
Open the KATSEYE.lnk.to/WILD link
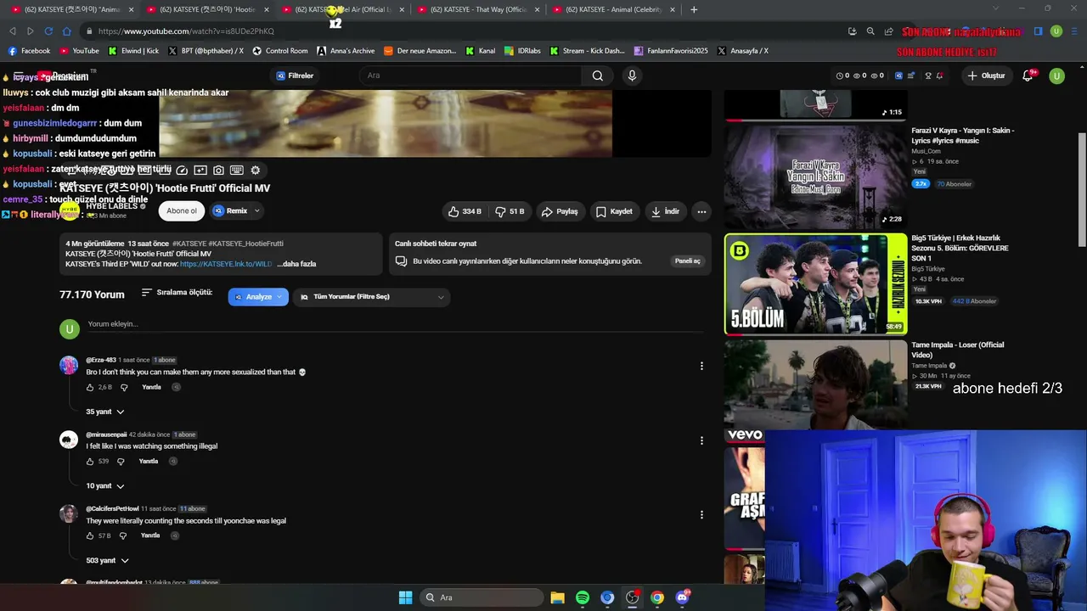coord(226,264)
